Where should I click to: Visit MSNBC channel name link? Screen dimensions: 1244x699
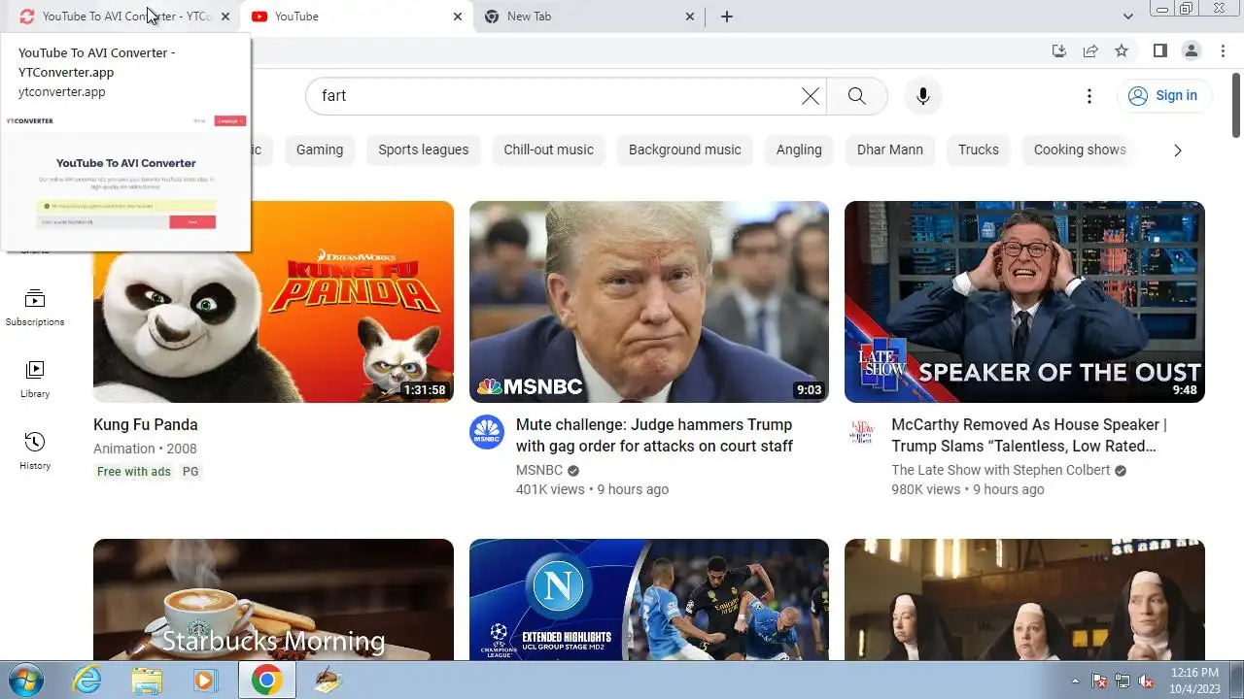coord(539,470)
